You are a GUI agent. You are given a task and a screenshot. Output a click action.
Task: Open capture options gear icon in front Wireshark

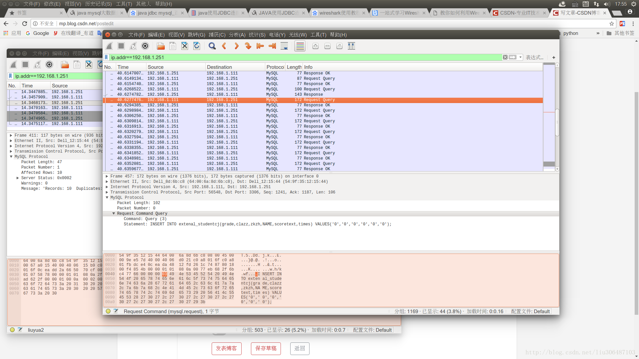(x=145, y=46)
